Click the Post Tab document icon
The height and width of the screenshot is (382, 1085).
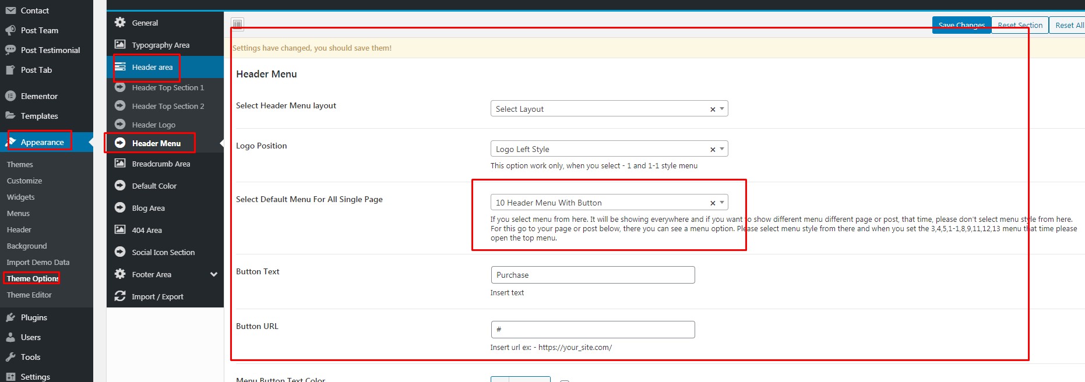pos(10,70)
